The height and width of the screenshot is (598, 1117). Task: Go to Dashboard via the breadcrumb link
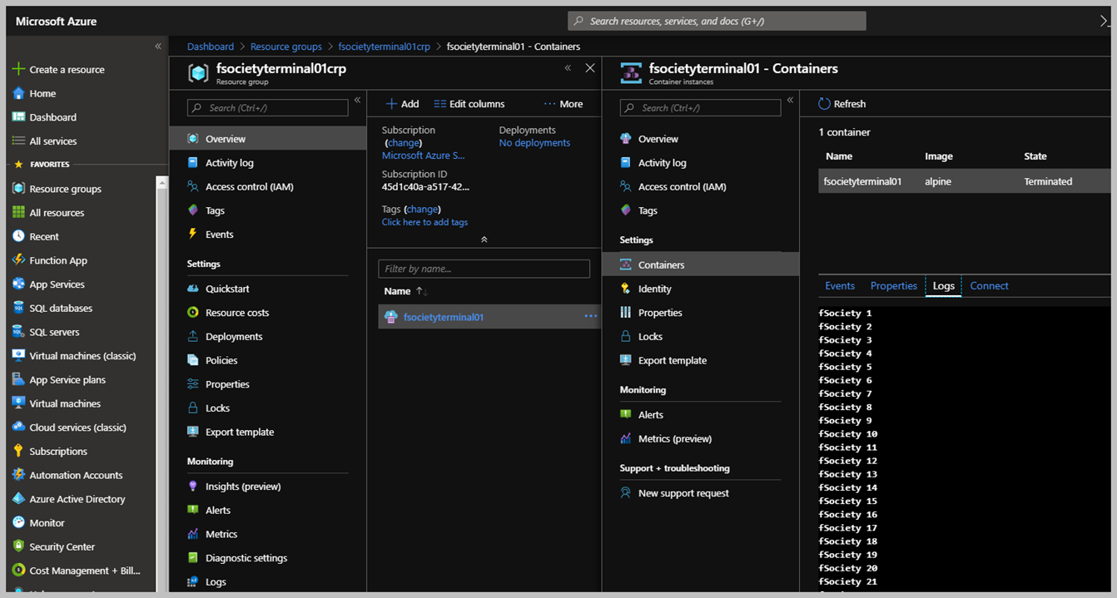click(211, 47)
